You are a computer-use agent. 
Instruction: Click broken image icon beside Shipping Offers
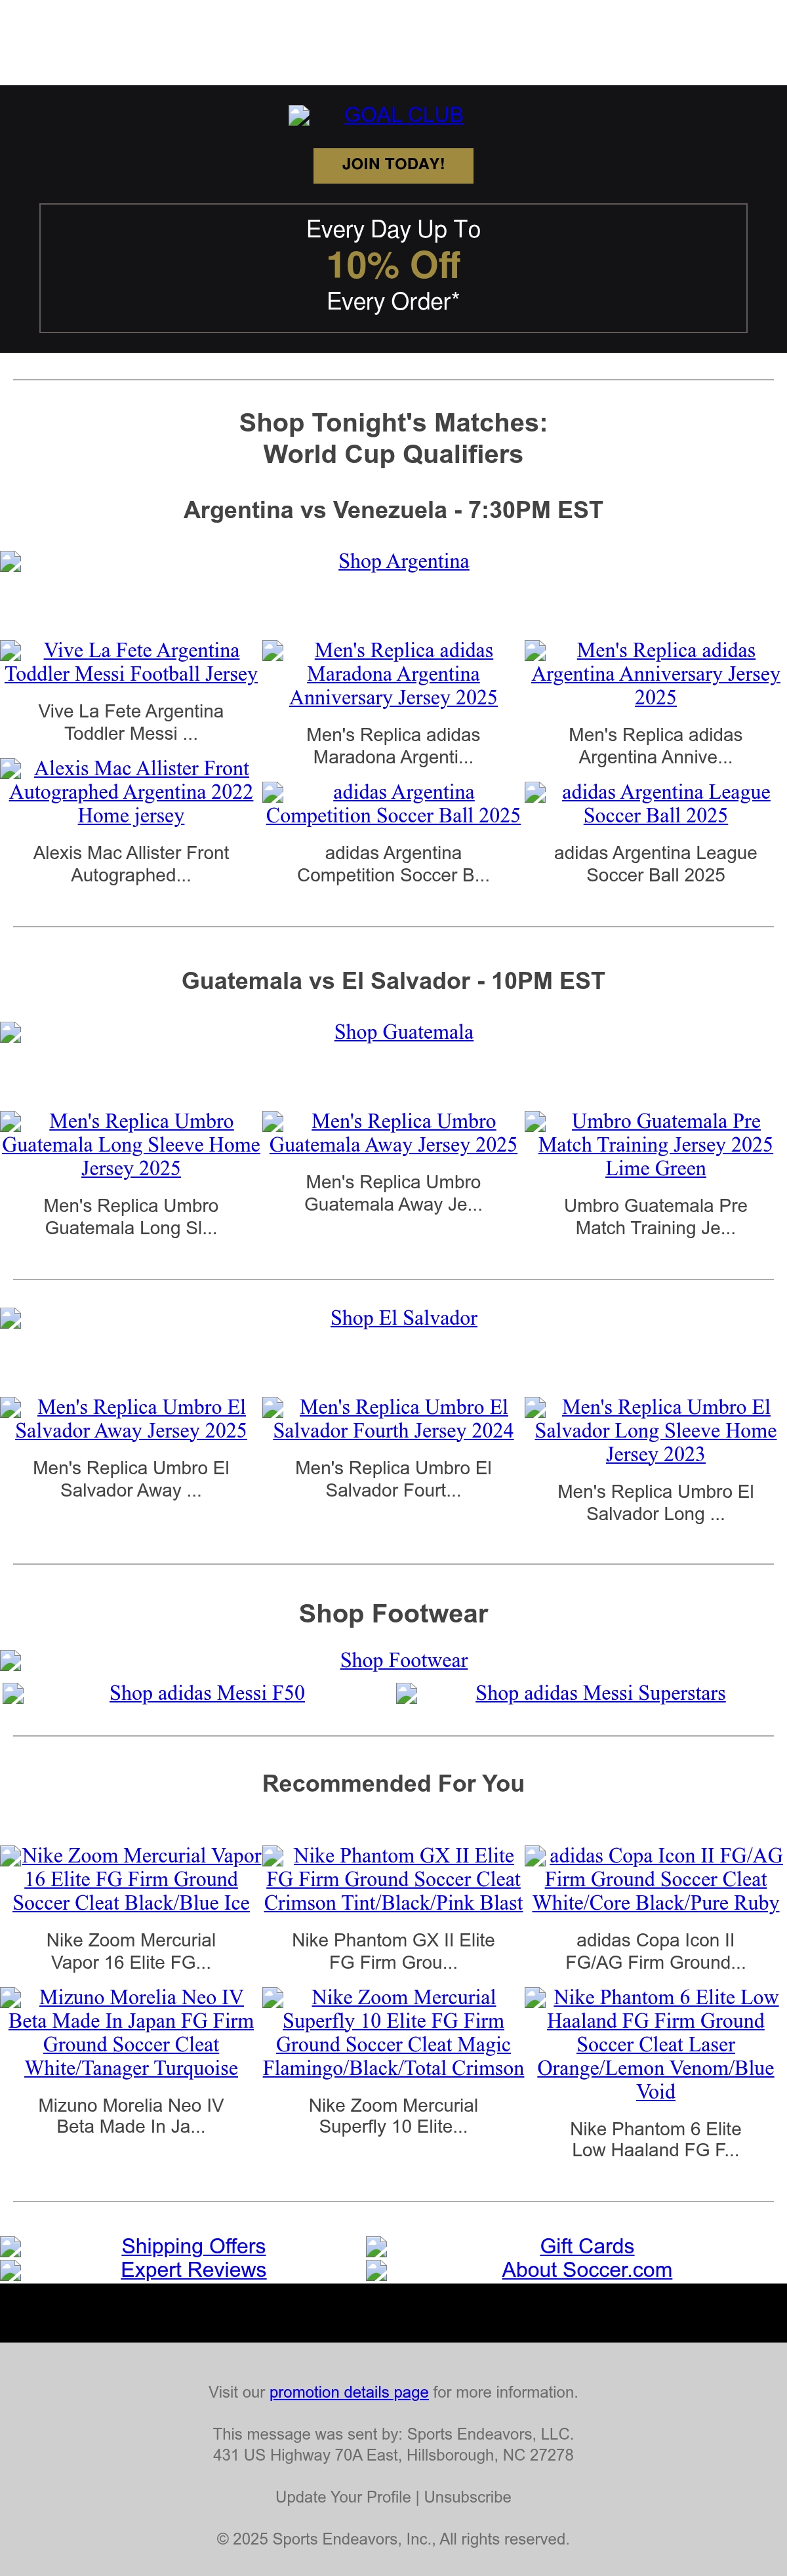[x=11, y=2247]
